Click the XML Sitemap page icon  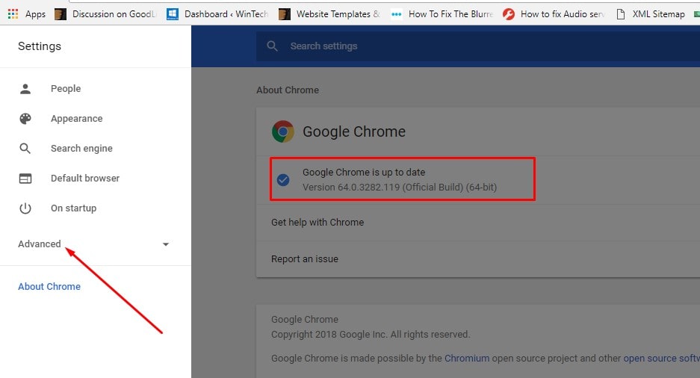tap(621, 14)
